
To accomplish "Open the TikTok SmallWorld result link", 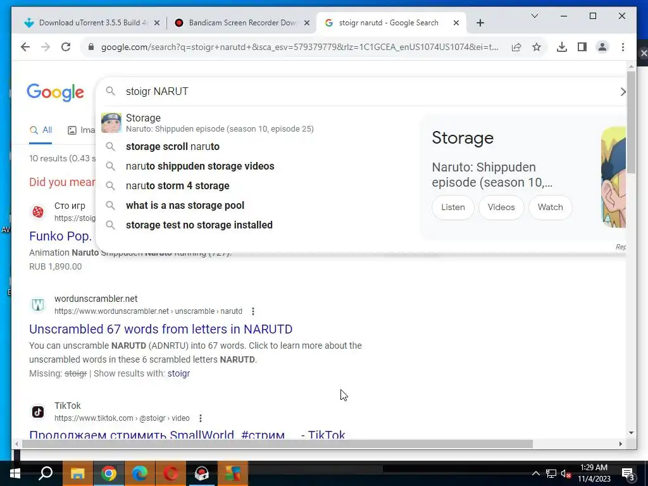I will 187,435.
